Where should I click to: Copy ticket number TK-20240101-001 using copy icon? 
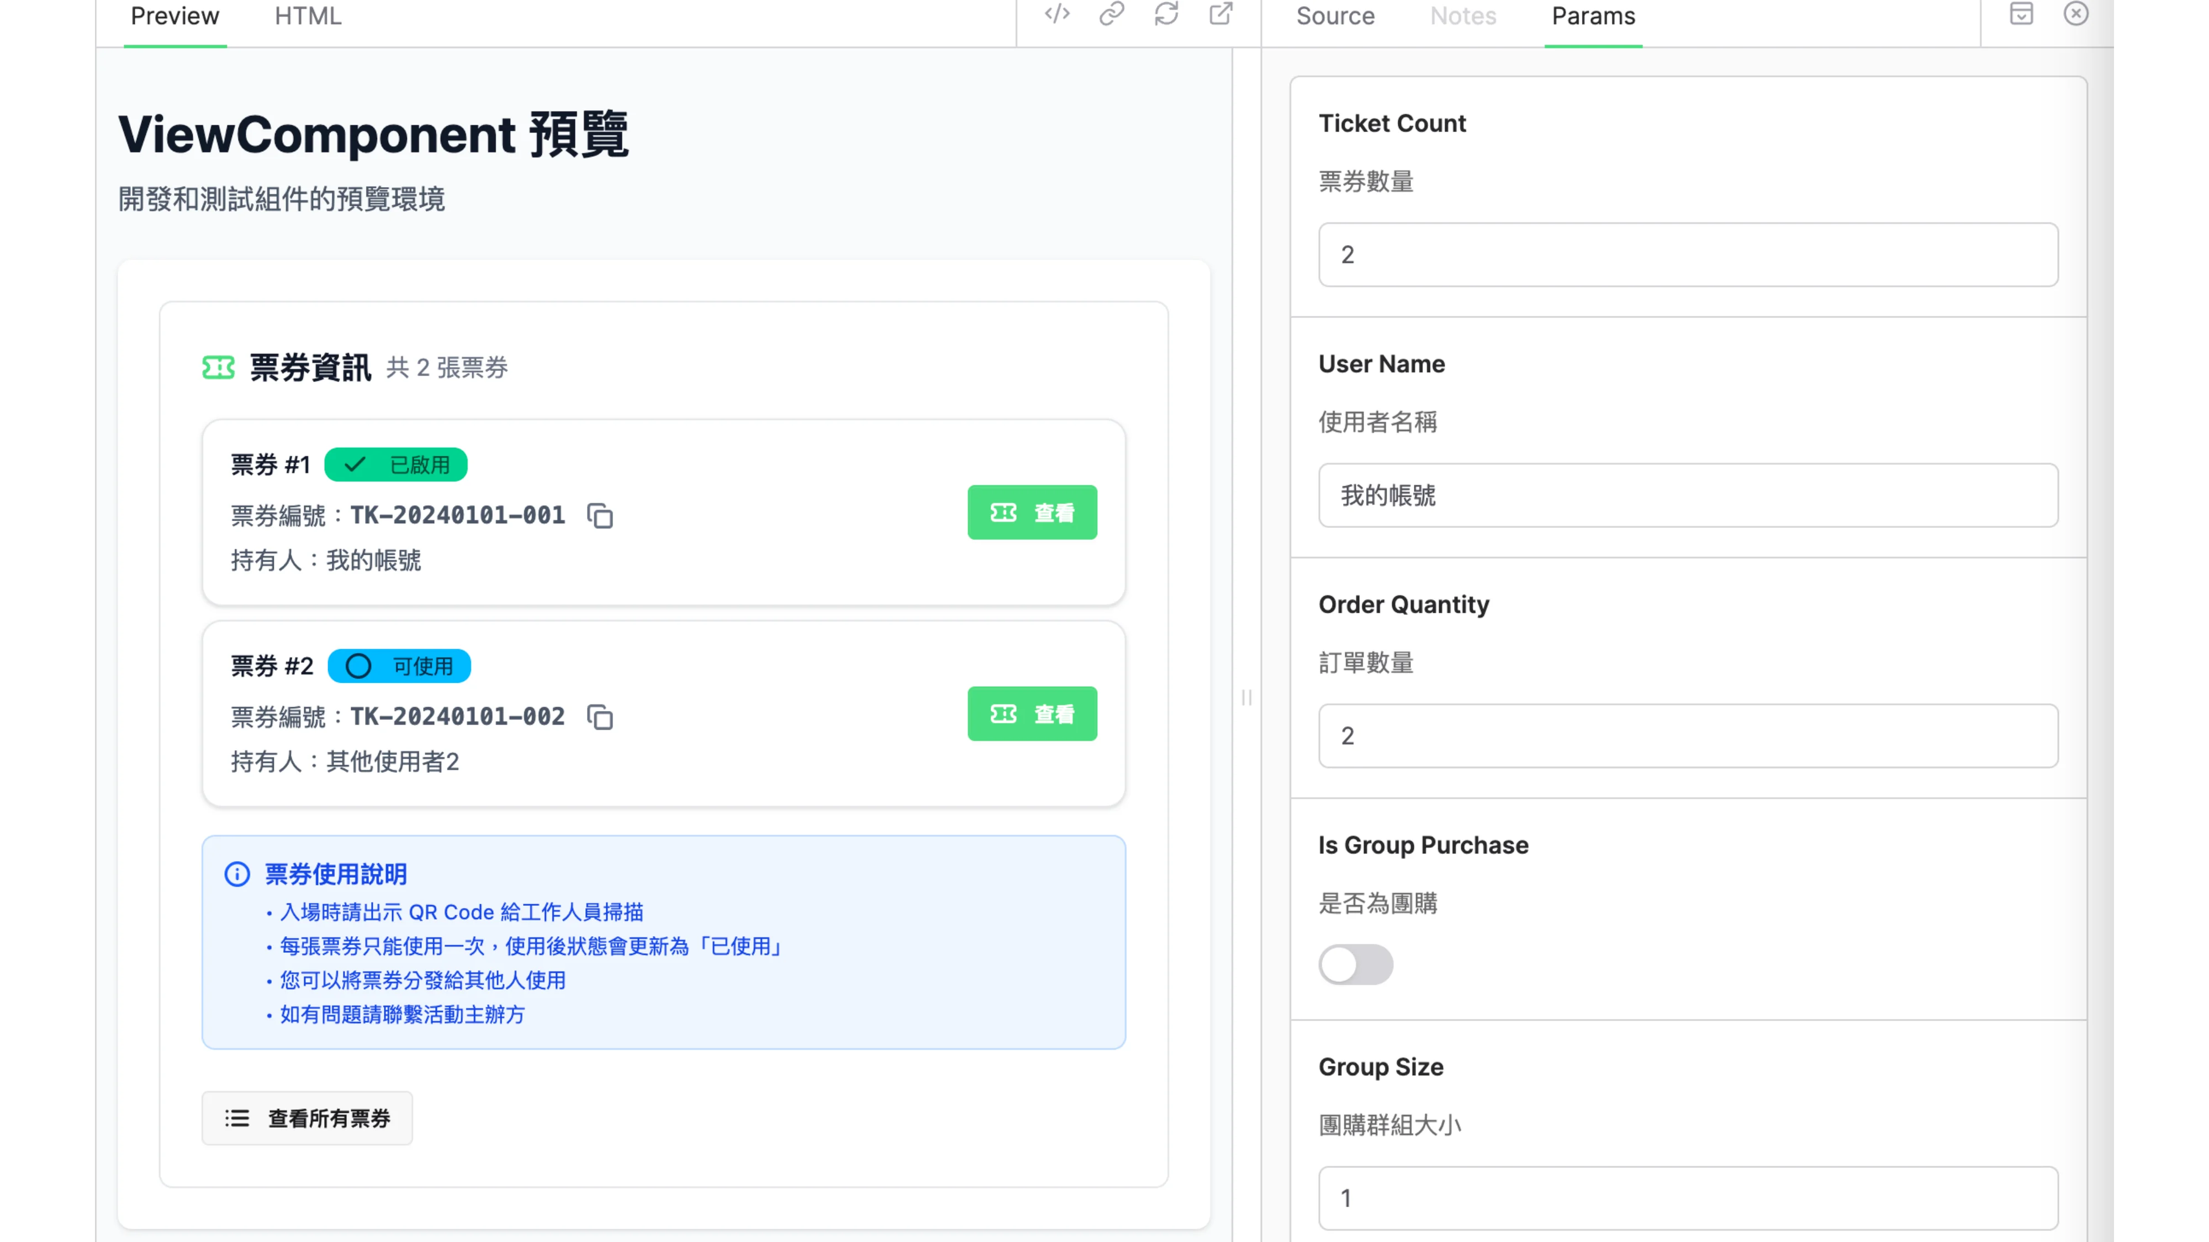[600, 516]
